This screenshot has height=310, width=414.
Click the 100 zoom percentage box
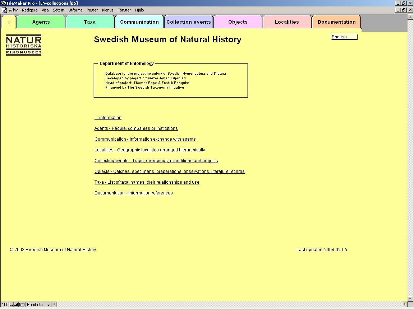tap(5, 305)
